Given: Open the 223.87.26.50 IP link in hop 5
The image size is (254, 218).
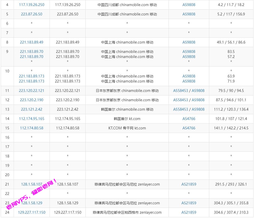Looking at the screenshot, I should pyautogui.click(x=32, y=14).
